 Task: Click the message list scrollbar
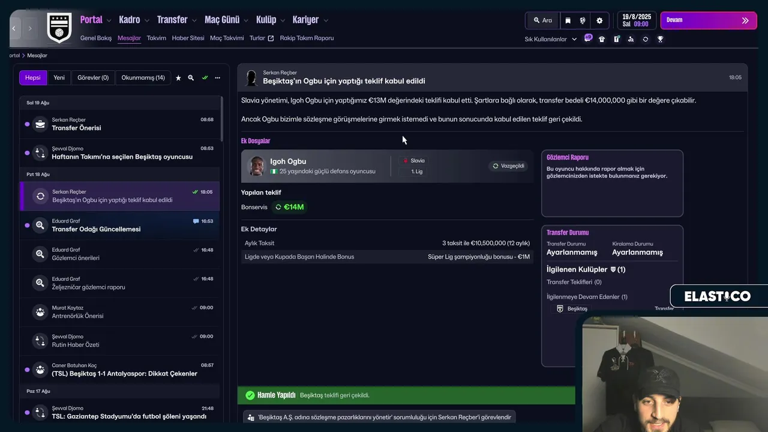pyautogui.click(x=222, y=119)
